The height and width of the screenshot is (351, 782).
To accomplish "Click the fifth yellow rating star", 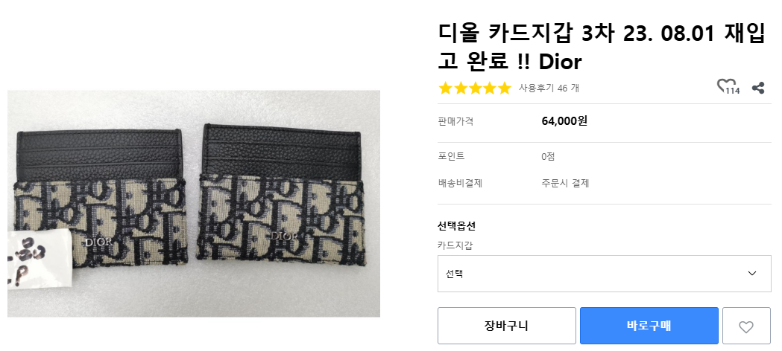I will pyautogui.click(x=505, y=88).
